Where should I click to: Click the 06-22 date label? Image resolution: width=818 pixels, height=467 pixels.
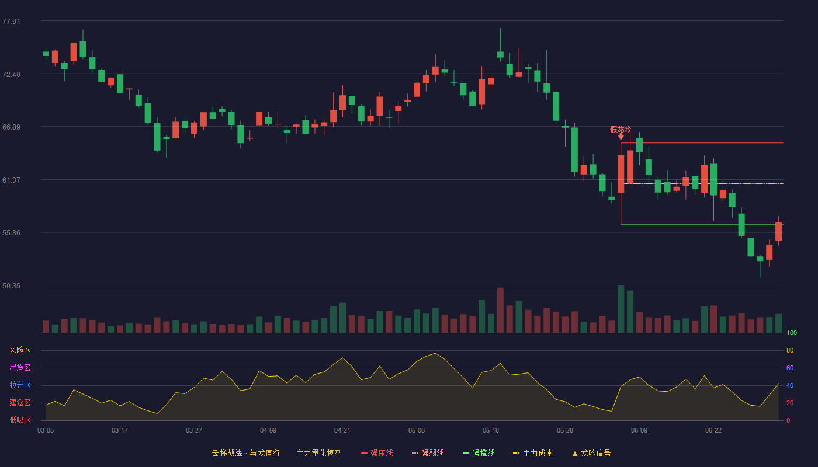click(x=713, y=430)
